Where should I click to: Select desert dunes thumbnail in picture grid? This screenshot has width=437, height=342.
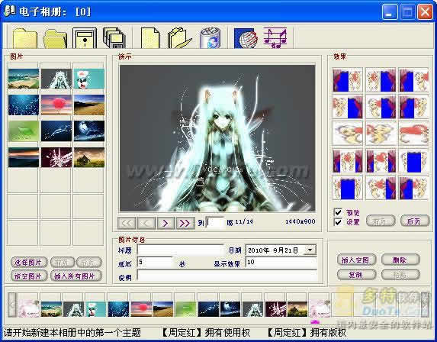(89, 105)
